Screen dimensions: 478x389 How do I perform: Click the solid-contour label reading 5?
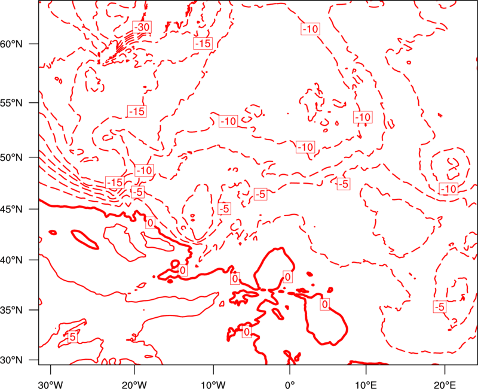click(72, 337)
